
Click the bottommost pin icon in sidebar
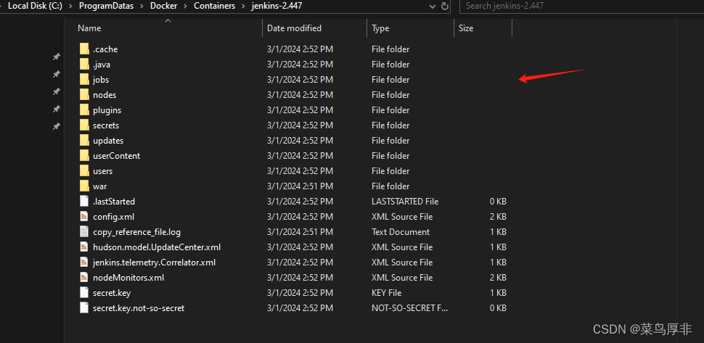(56, 126)
